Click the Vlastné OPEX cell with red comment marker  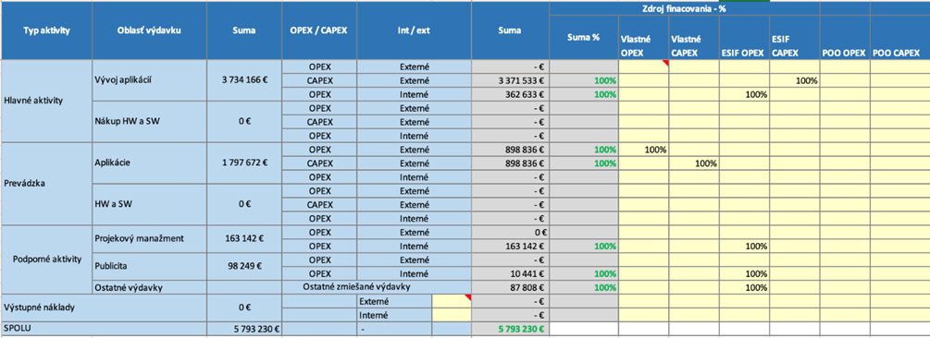coord(643,66)
